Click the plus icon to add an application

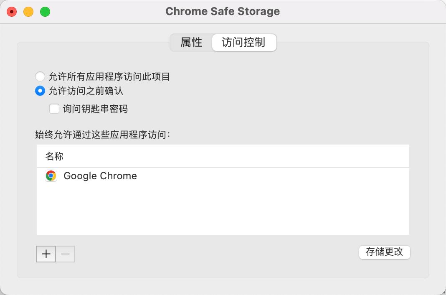46,254
